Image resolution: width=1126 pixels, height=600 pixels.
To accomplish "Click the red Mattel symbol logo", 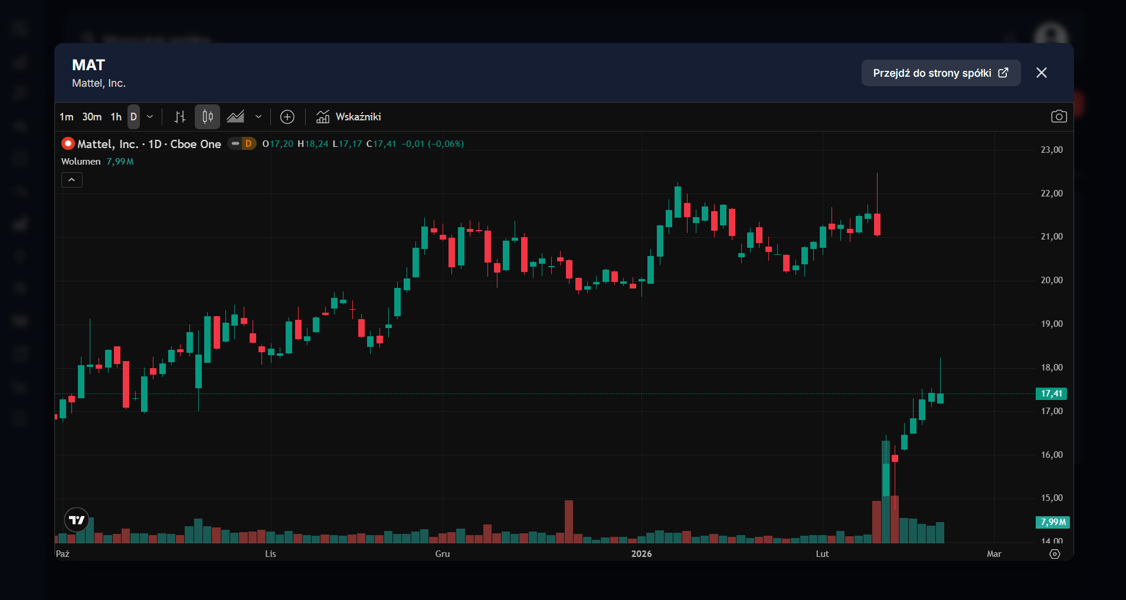I will click(68, 143).
